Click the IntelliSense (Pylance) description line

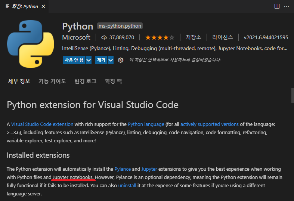(x=175, y=48)
